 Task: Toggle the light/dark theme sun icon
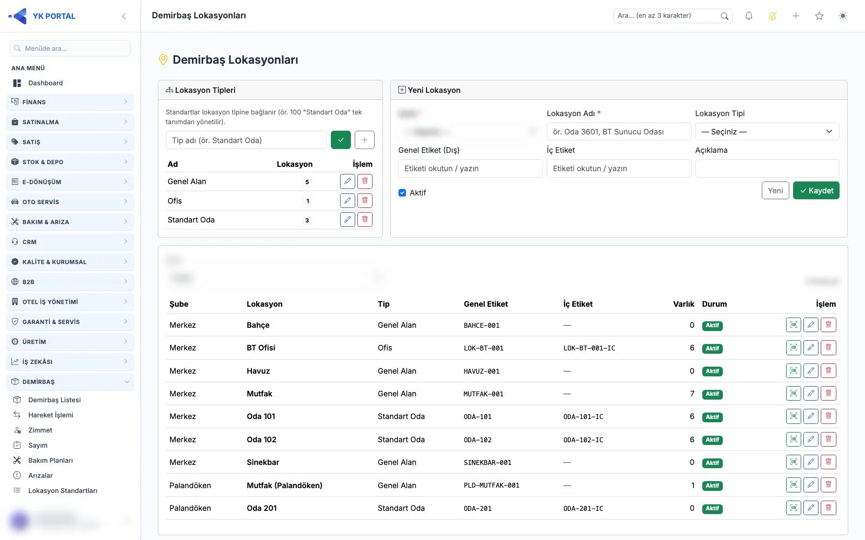coord(843,16)
